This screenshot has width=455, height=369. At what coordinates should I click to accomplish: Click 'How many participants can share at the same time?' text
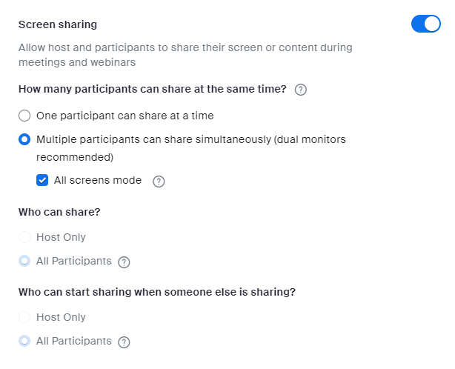click(152, 90)
